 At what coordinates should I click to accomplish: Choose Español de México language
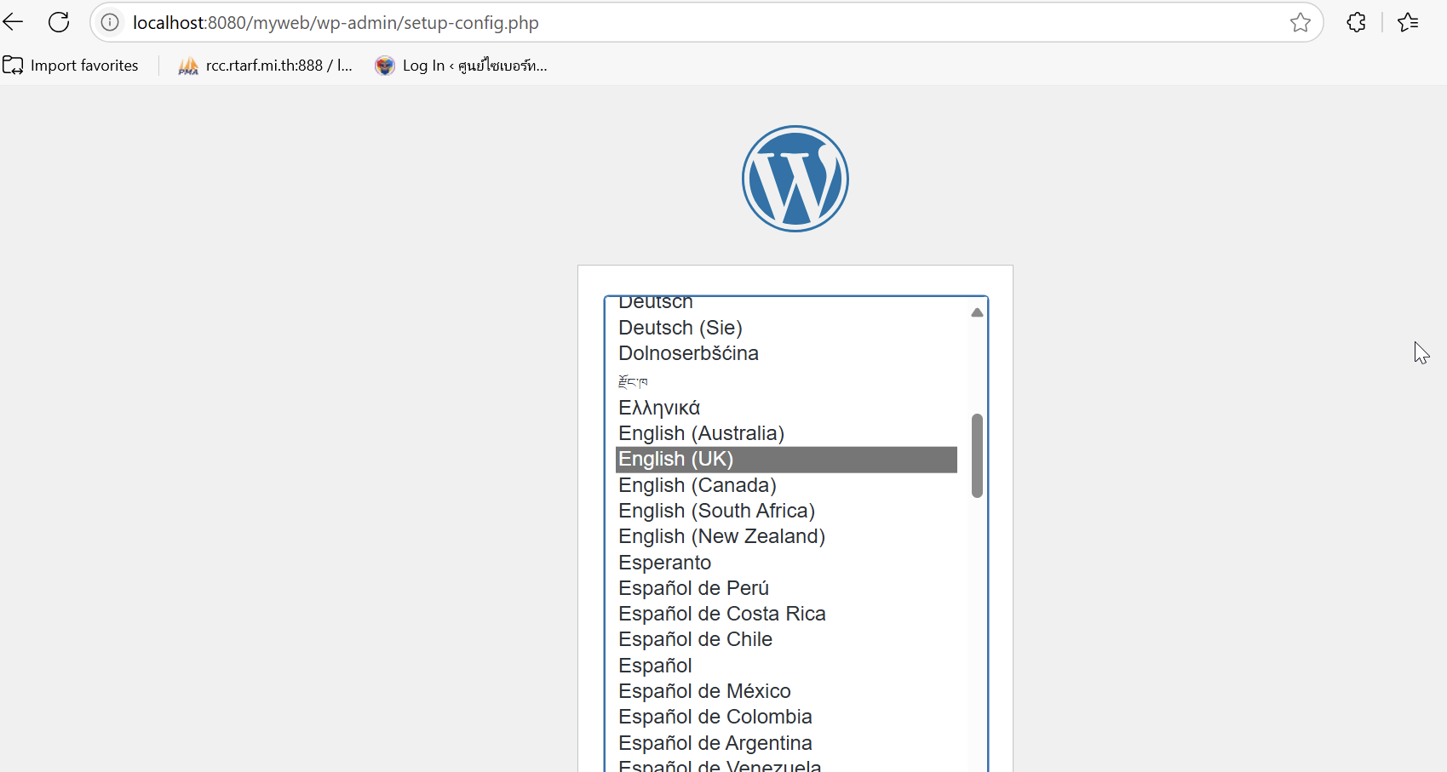pyautogui.click(x=704, y=691)
